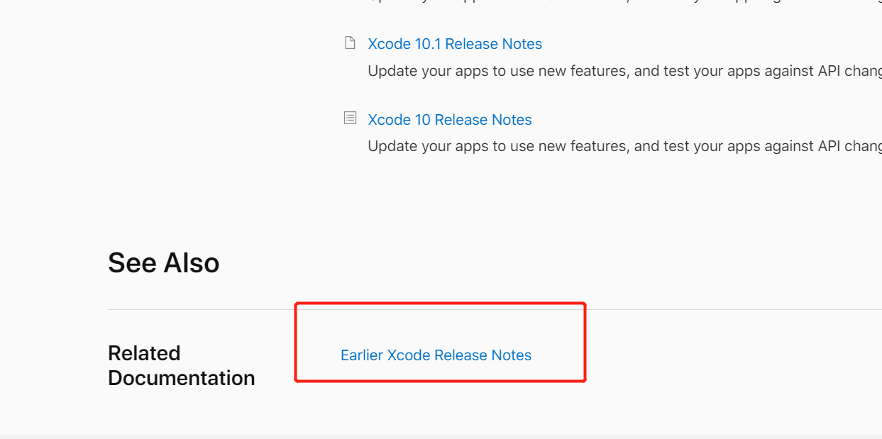Open the Xcode 10.1 Release Notes link
This screenshot has width=882, height=439.
tap(454, 44)
